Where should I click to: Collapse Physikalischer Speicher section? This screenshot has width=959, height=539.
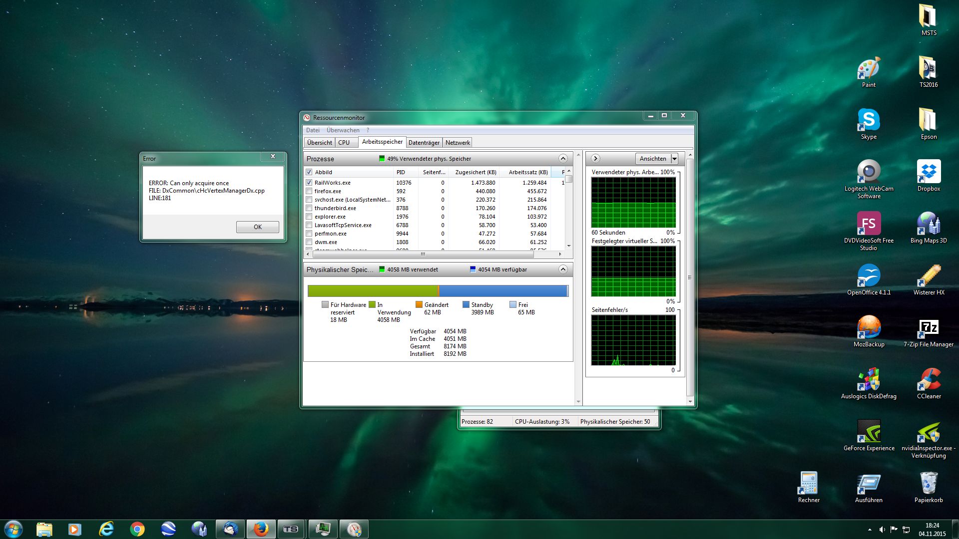point(563,269)
